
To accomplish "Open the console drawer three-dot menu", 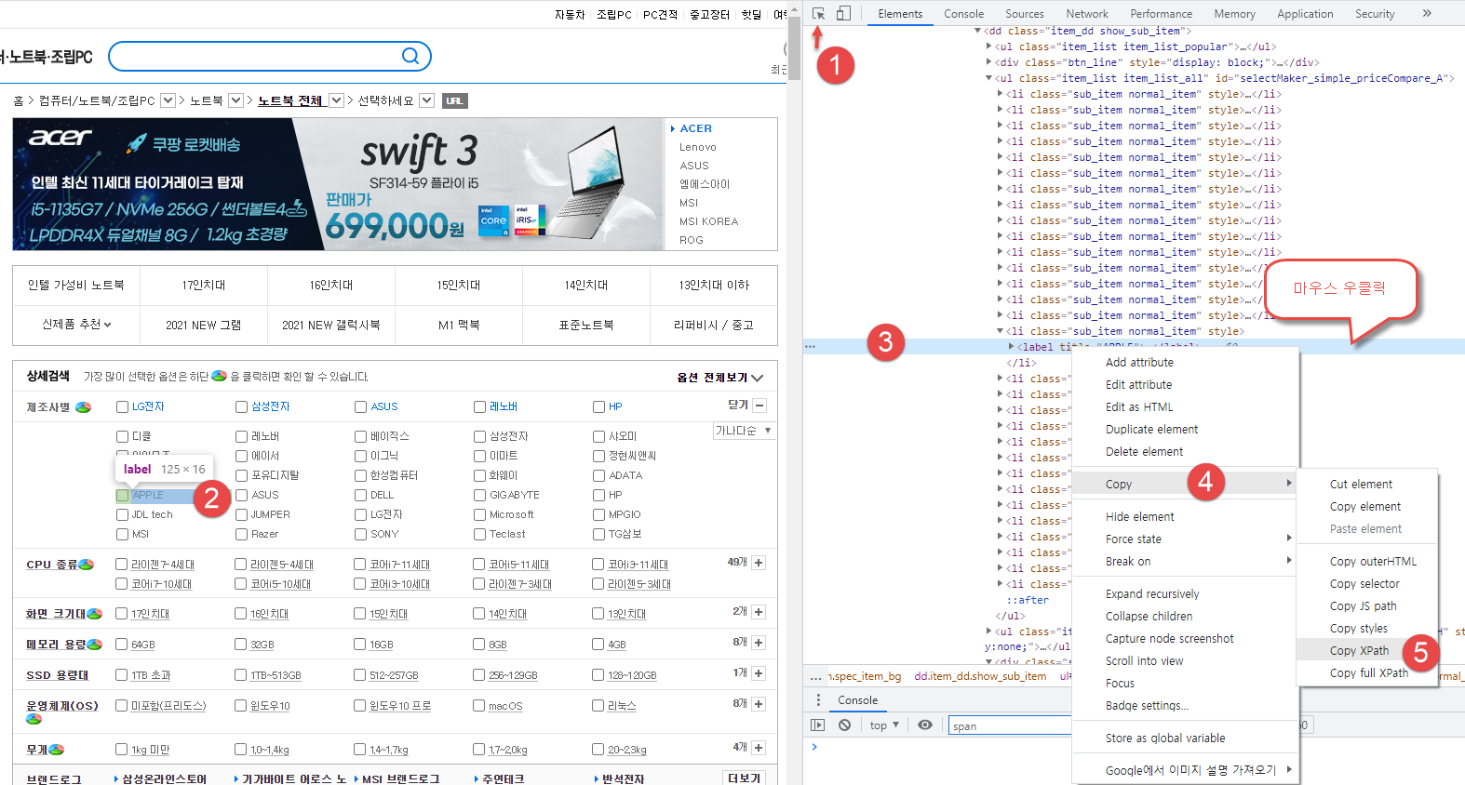I will pos(818,699).
